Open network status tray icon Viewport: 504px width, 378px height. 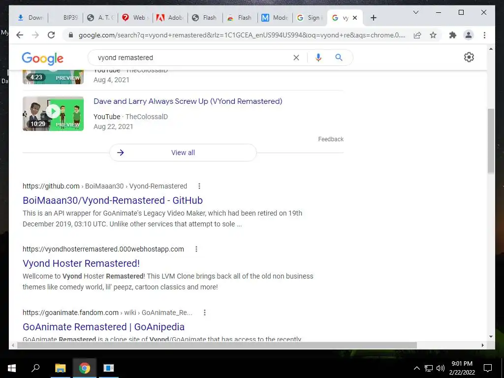pyautogui.click(x=429, y=368)
